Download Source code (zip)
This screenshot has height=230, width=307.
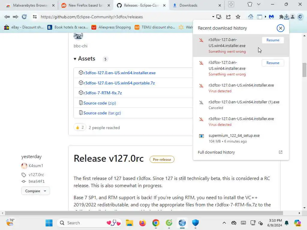(x=100, y=103)
